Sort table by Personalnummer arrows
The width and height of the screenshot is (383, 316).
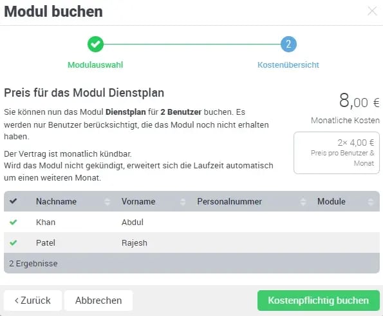303,202
